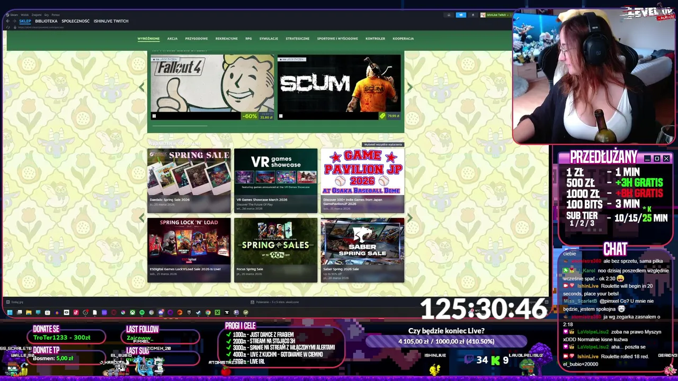This screenshot has height=381, width=678.
Task: Switch to Steam taskbar icon
Action: [x=198, y=312]
